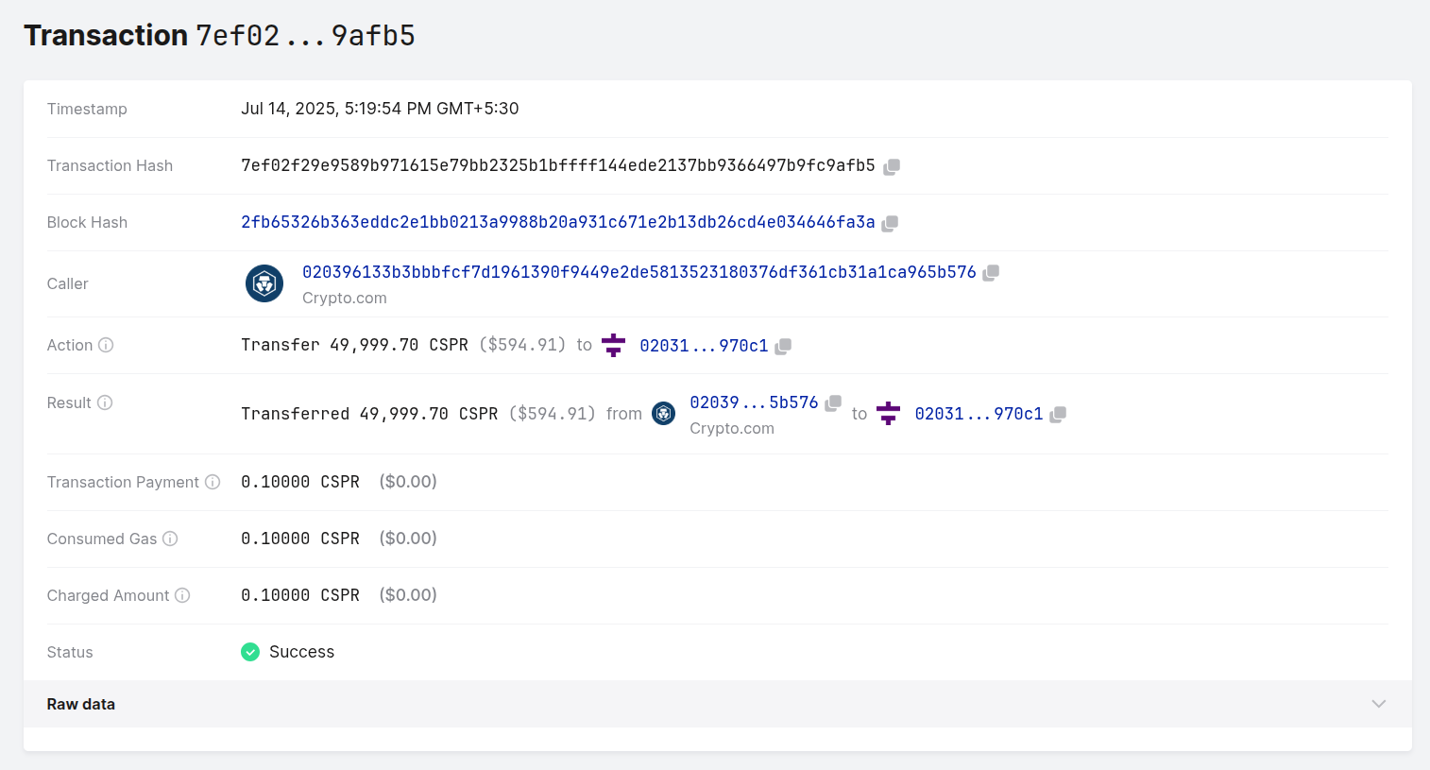Open 02031...970c1 account link in Action row
The image size is (1430, 770).
point(704,346)
